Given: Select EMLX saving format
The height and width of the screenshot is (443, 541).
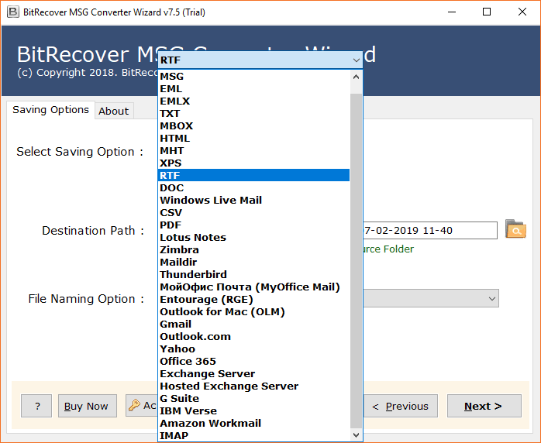Looking at the screenshot, I should tap(253, 101).
